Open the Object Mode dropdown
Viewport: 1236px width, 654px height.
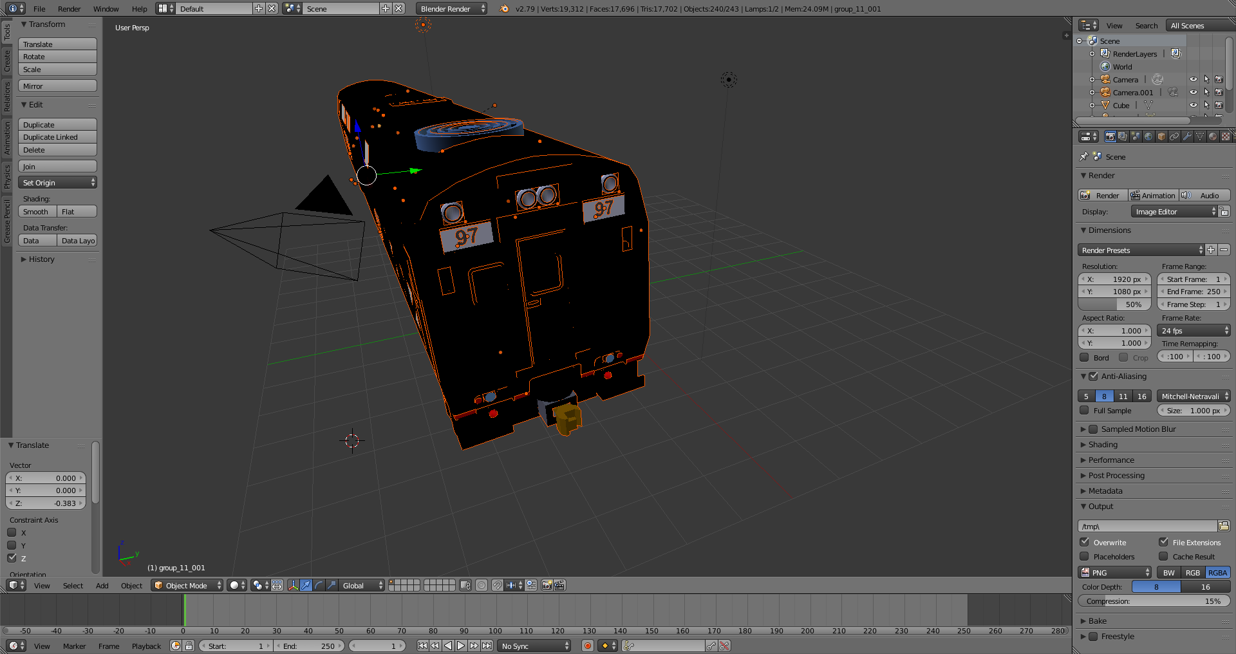[187, 585]
